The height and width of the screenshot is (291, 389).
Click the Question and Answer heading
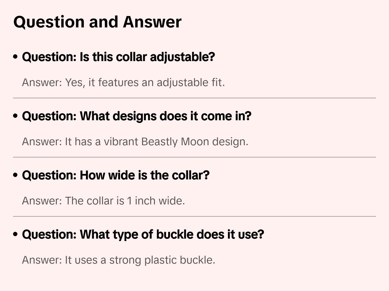(x=97, y=22)
